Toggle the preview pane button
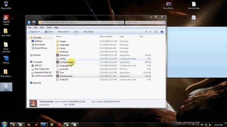The image size is (227, 127). coord(156,32)
